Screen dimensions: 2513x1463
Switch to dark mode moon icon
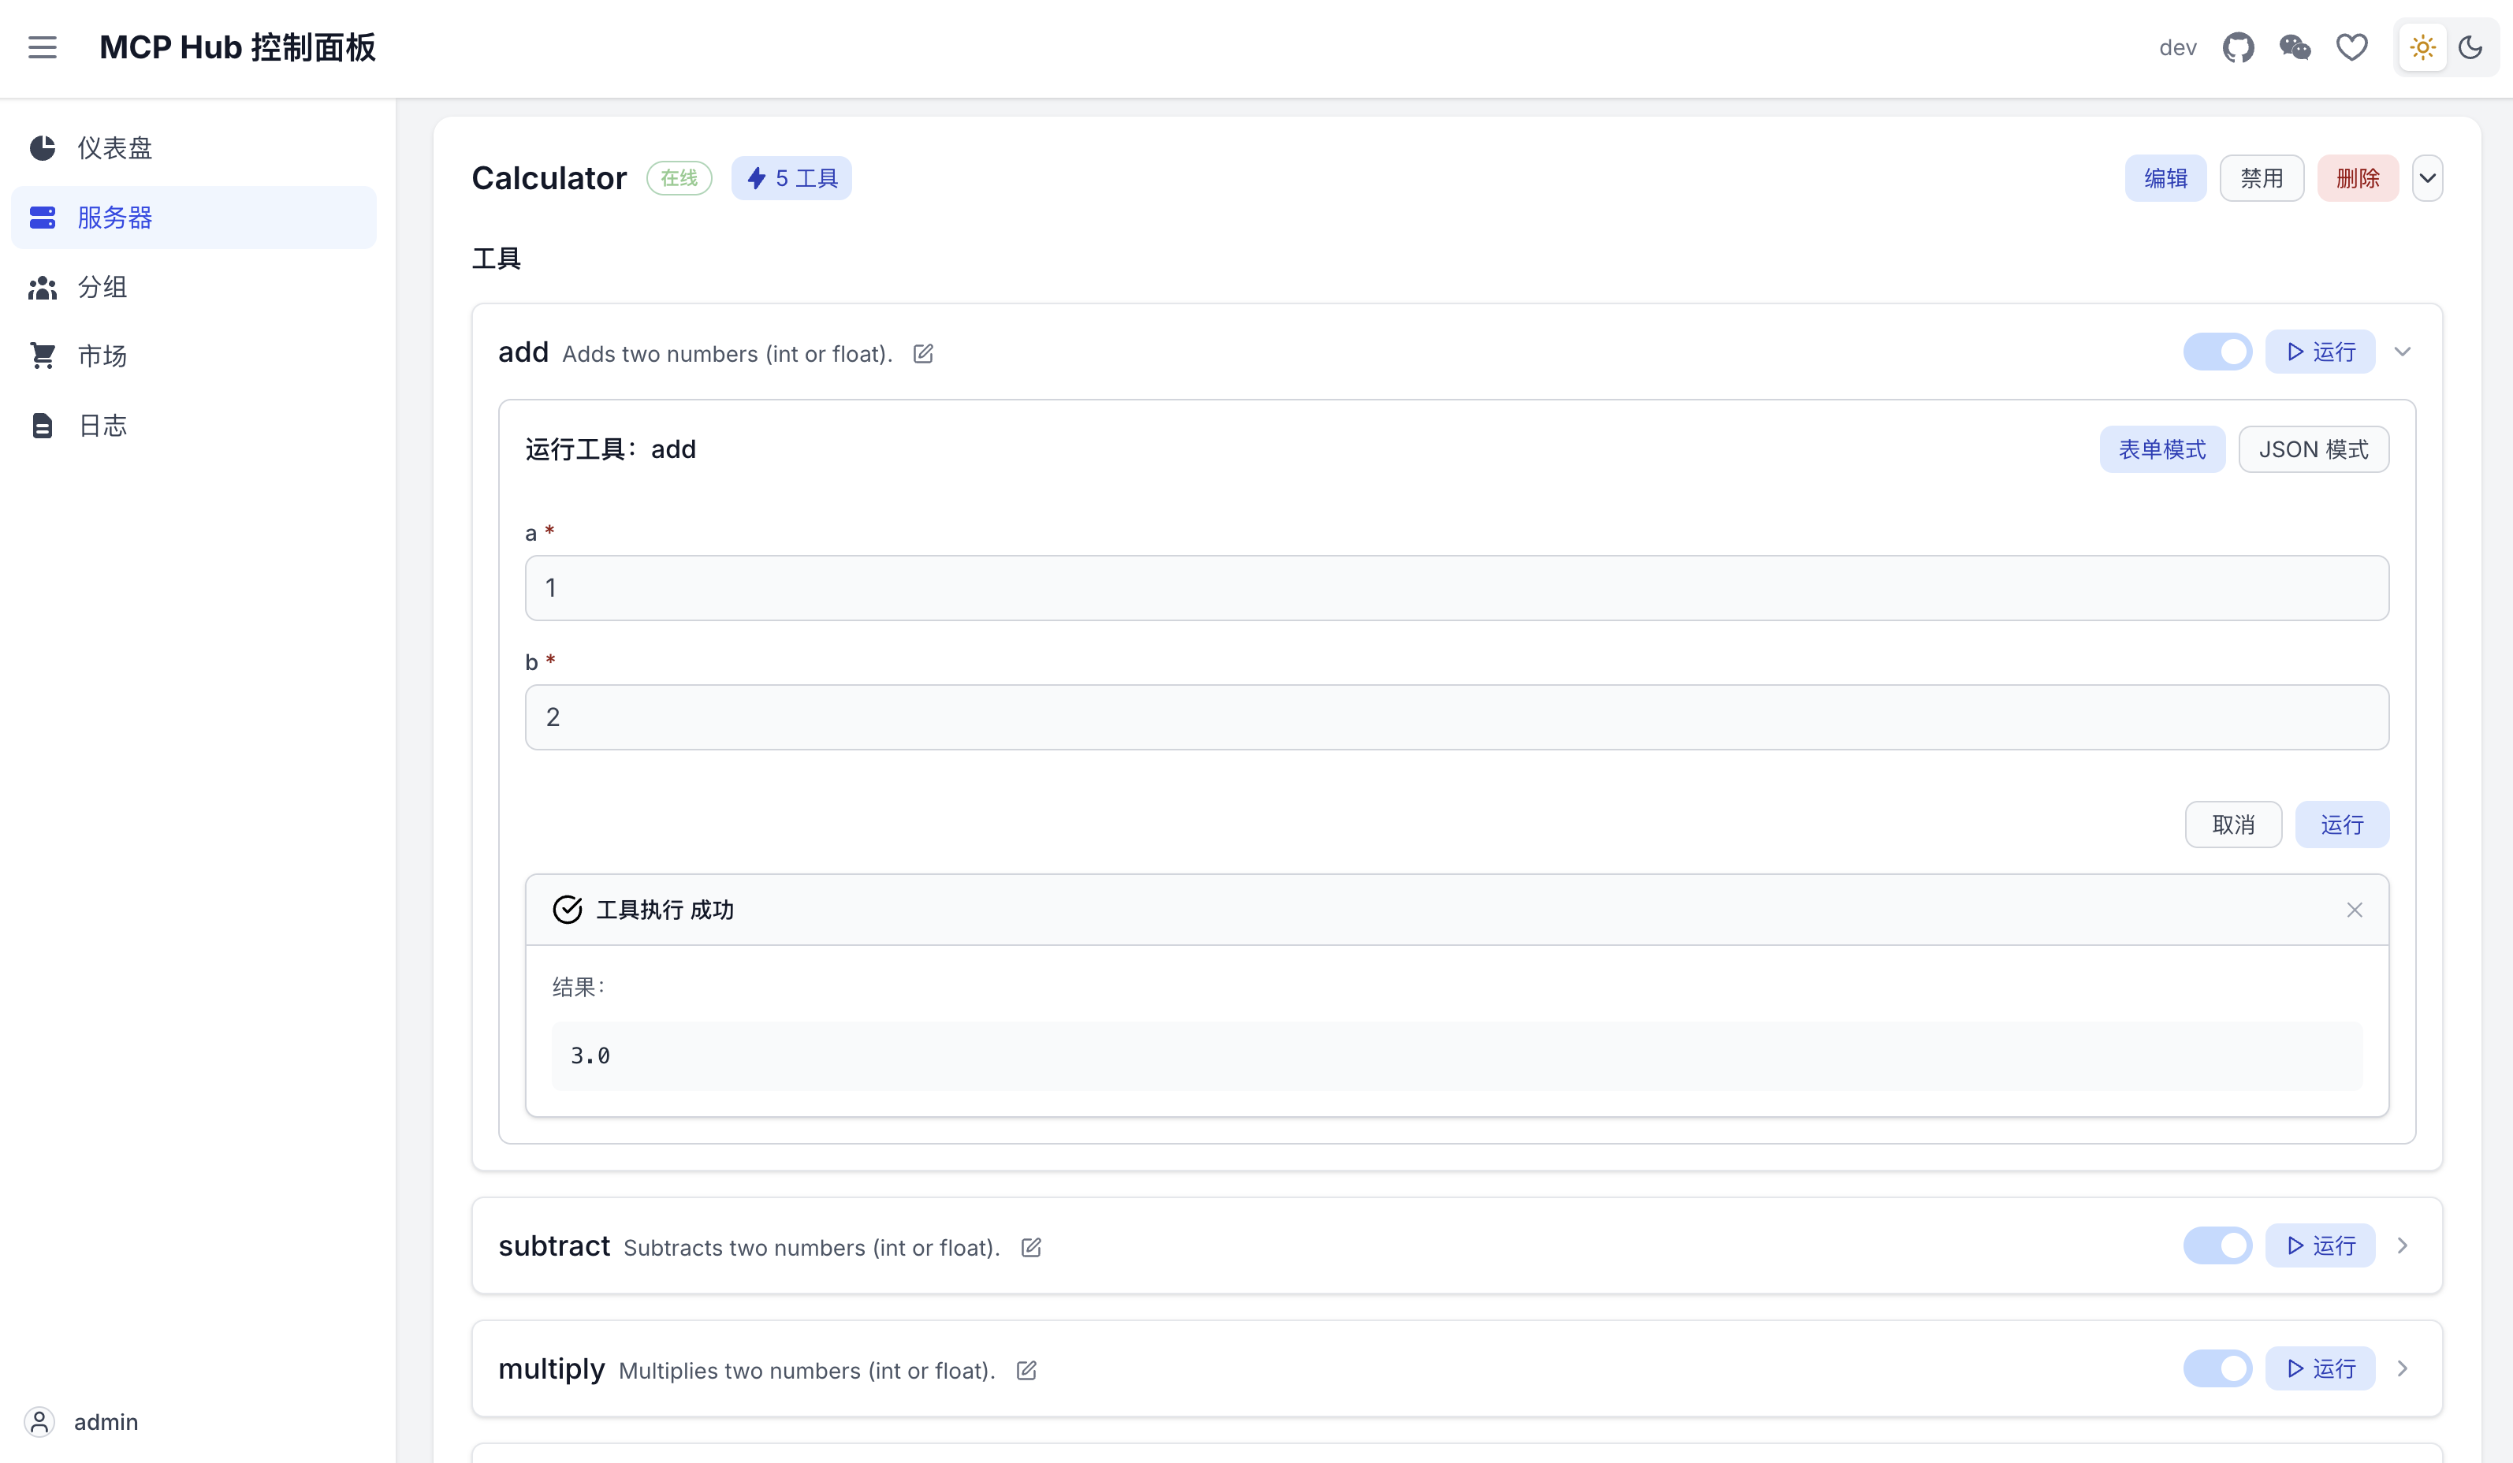pos(2470,47)
